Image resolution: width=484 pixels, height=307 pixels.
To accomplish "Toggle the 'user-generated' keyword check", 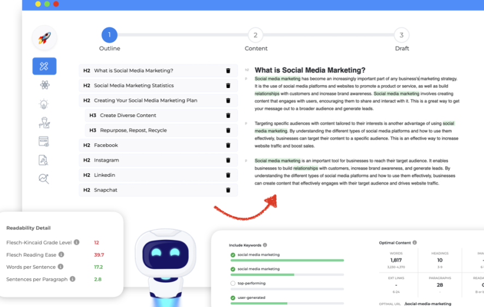I will tap(233, 298).
